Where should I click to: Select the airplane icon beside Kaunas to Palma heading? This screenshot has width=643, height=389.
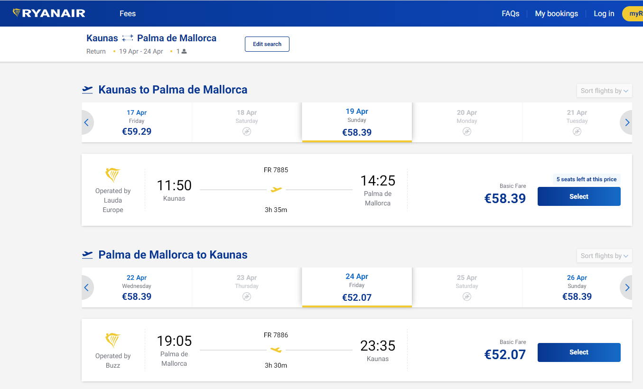pyautogui.click(x=87, y=89)
